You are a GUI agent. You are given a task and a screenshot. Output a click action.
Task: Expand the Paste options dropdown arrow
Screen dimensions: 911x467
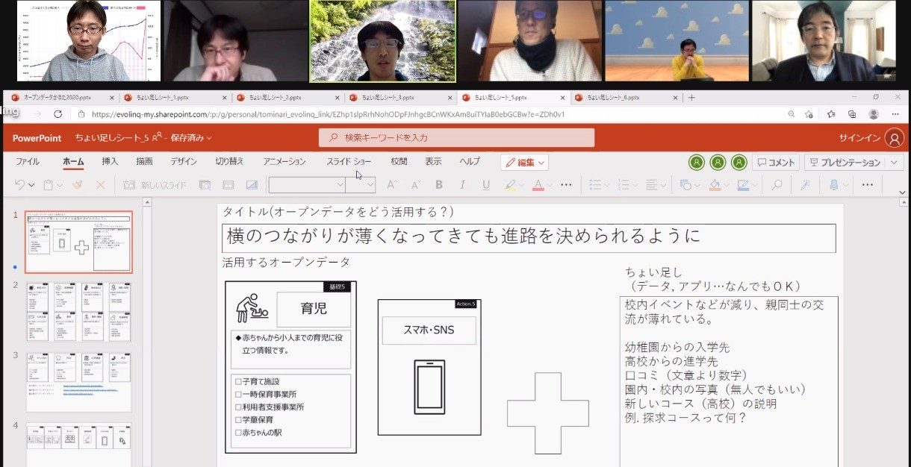(x=59, y=186)
